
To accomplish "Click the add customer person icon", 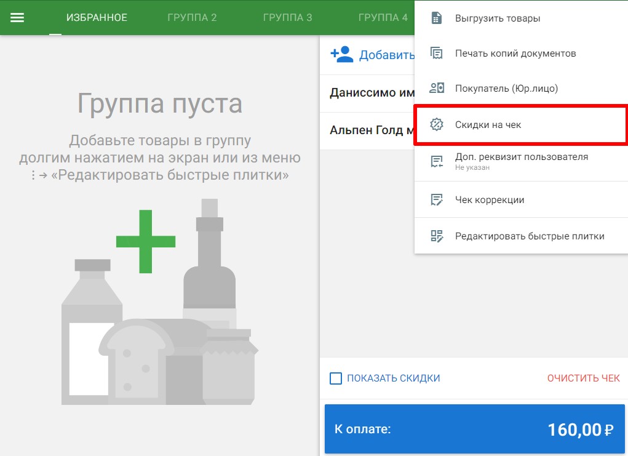I will tap(342, 55).
